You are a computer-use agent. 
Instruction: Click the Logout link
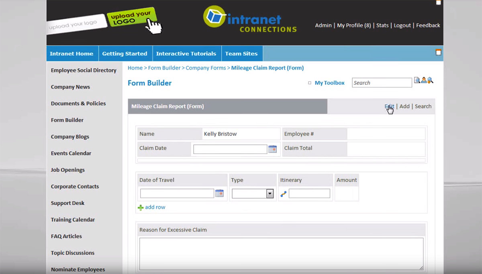[x=402, y=25]
